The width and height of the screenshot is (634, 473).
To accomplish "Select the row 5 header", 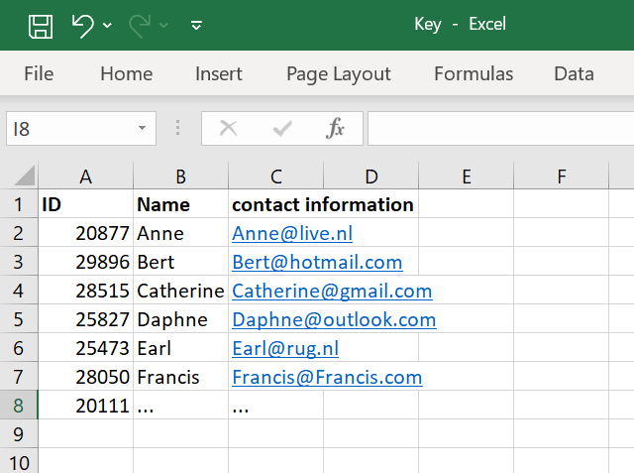I will coord(19,320).
